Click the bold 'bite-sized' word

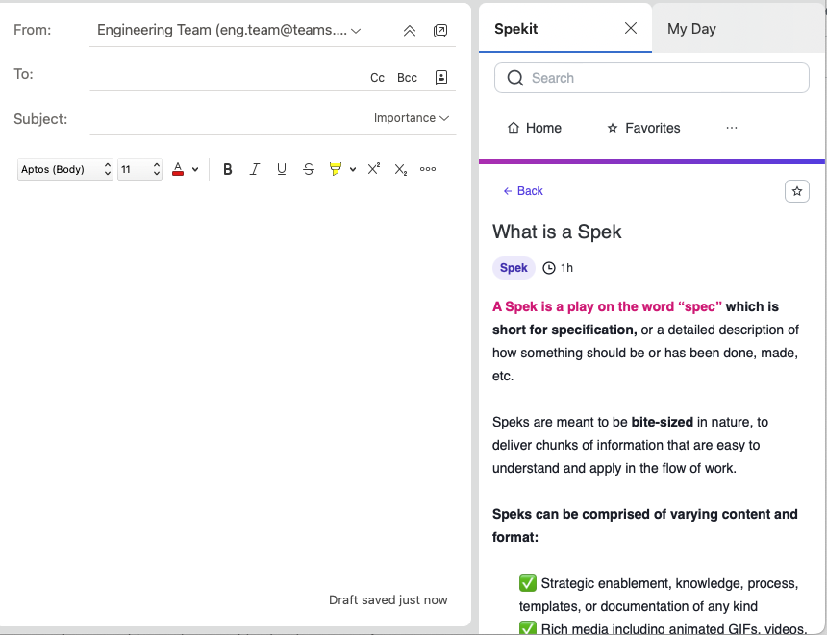click(x=662, y=422)
